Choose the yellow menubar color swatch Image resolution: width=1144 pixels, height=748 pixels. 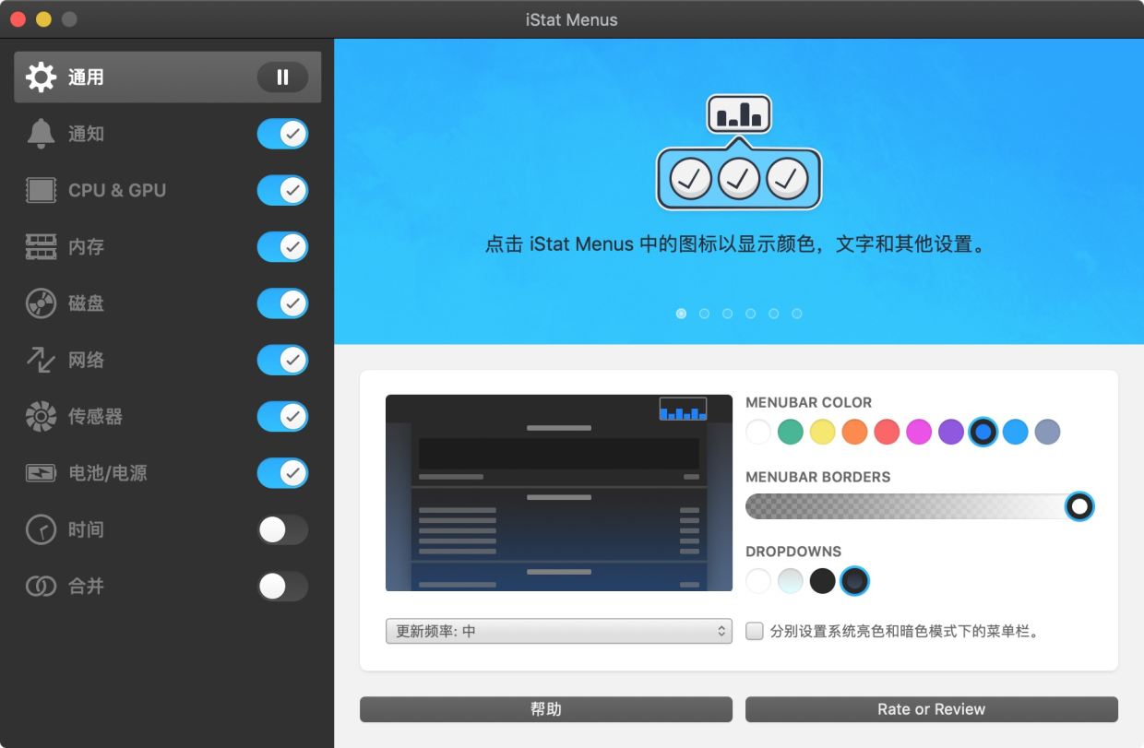coord(823,432)
